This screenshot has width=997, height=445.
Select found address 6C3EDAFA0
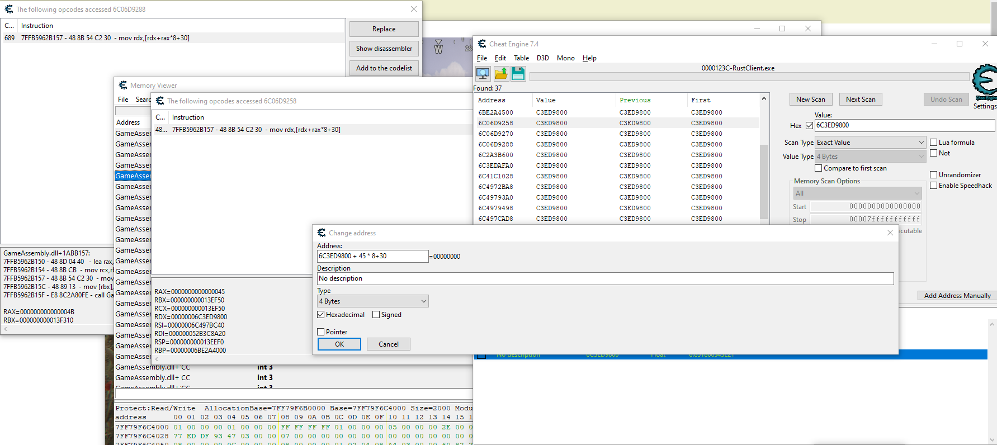click(617, 165)
